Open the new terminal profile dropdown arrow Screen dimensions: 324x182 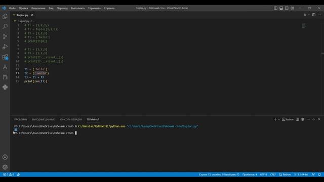279,119
